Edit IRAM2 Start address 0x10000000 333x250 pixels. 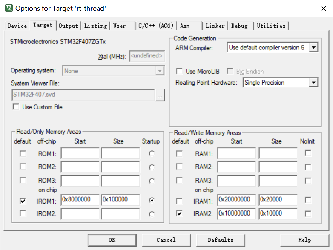237,214
